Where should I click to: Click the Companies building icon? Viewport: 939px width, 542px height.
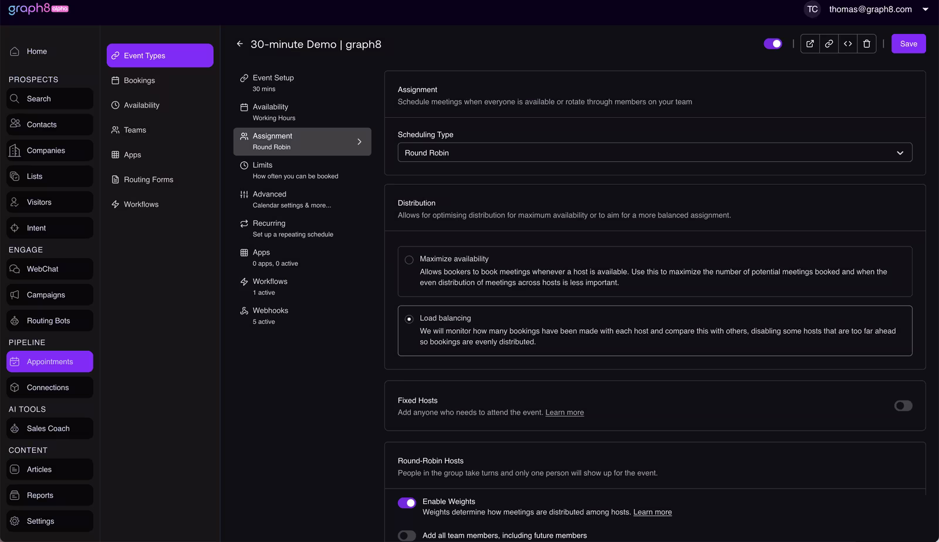coord(15,150)
